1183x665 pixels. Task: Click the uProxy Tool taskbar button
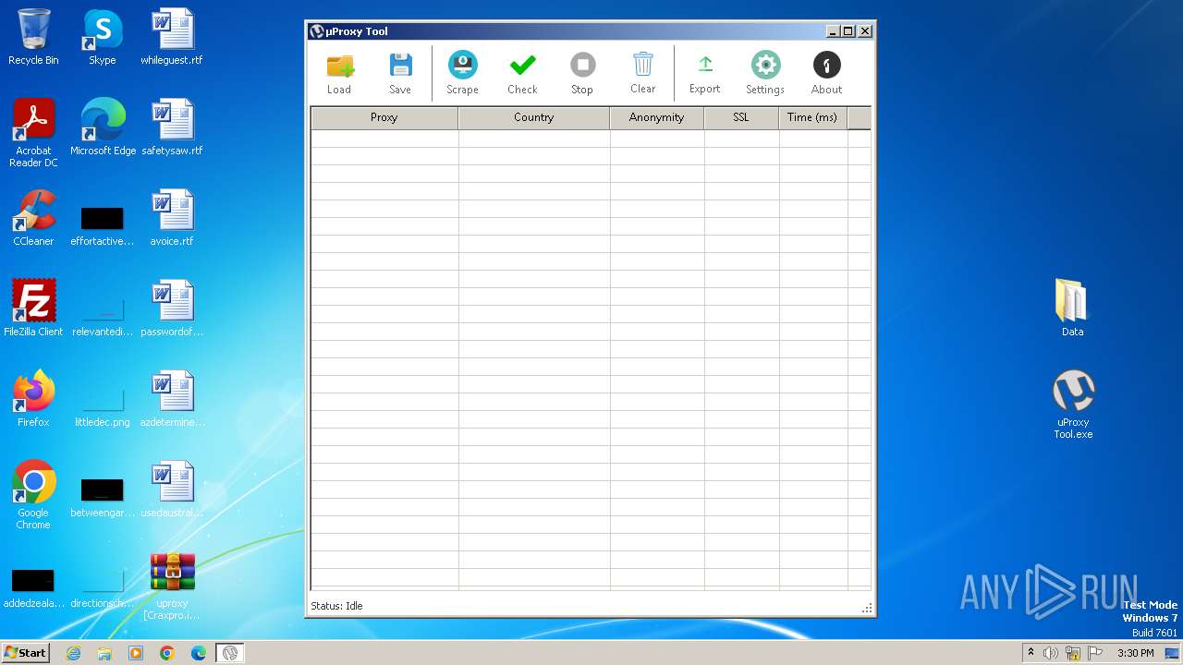point(230,653)
